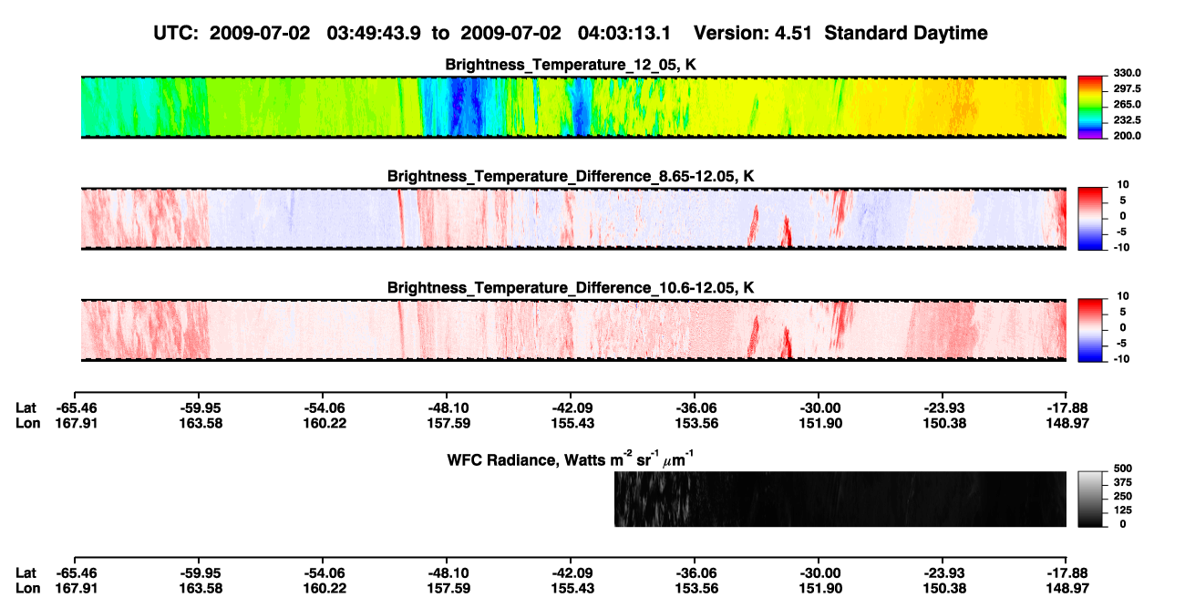
Task: Click the 'Version: 4.51' text in the header
Action: 754,34
